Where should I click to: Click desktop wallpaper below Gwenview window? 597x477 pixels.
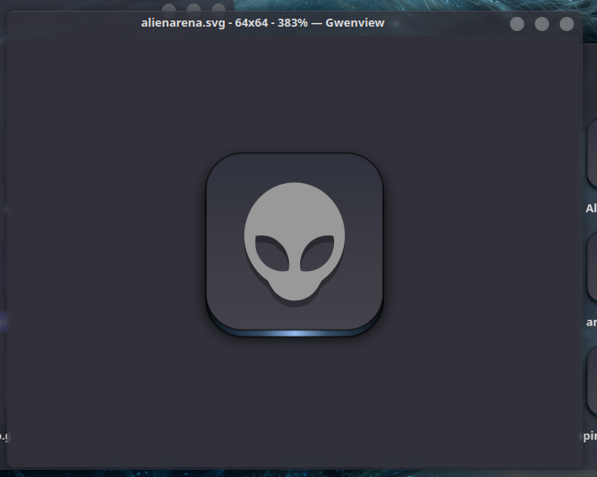(x=293, y=472)
